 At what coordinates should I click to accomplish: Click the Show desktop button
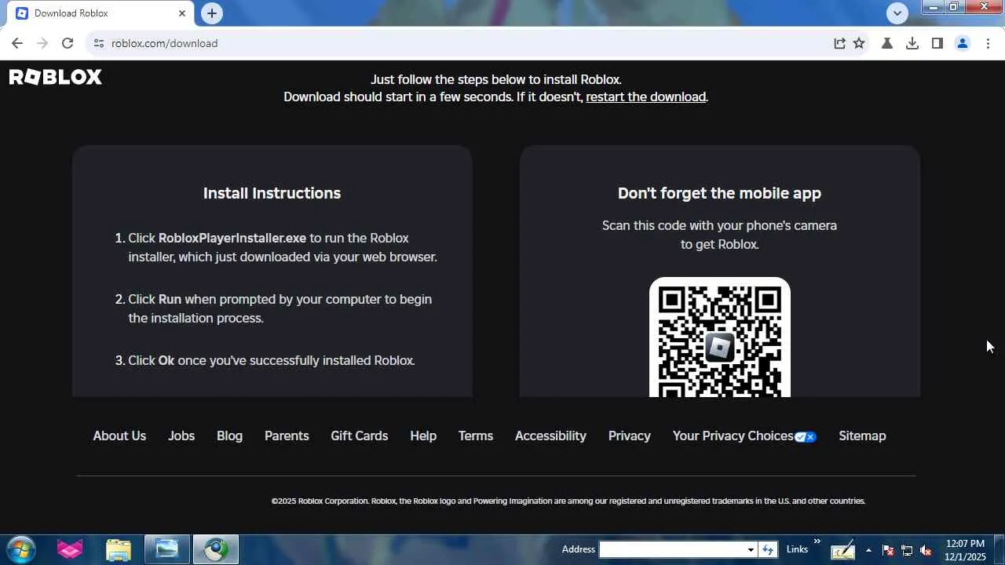point(999,550)
